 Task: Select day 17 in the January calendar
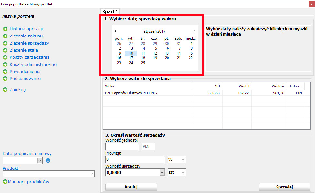(131, 58)
